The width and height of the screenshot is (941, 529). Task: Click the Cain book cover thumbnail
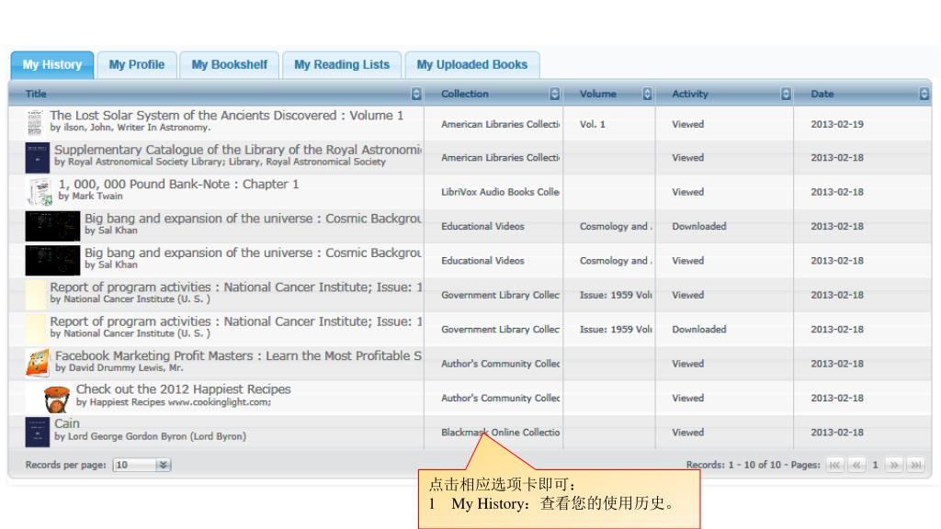tap(37, 433)
